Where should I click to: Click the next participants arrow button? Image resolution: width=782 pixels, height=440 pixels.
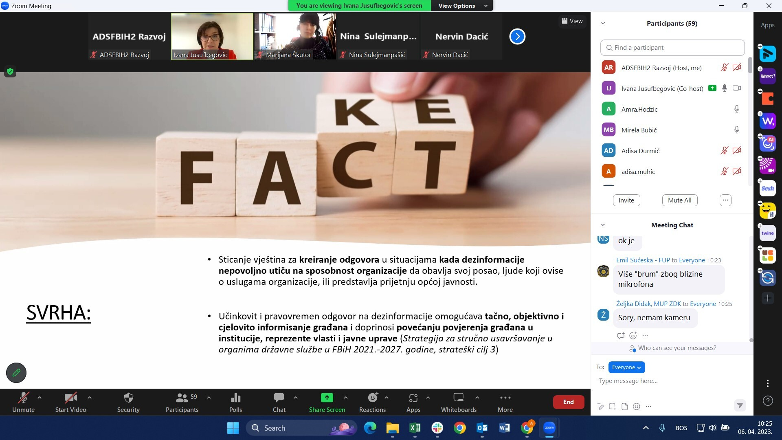(517, 36)
